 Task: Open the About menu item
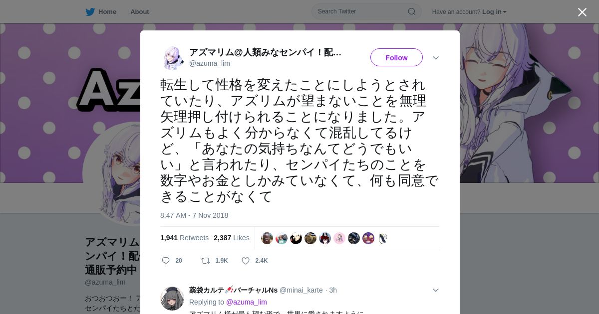[x=140, y=12]
